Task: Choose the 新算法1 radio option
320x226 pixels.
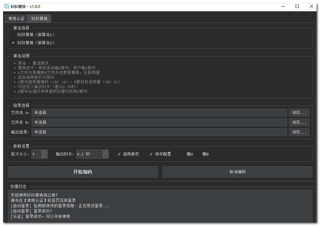Action: (x=13, y=34)
